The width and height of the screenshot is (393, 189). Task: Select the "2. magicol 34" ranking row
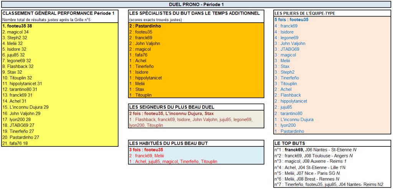point(15,32)
